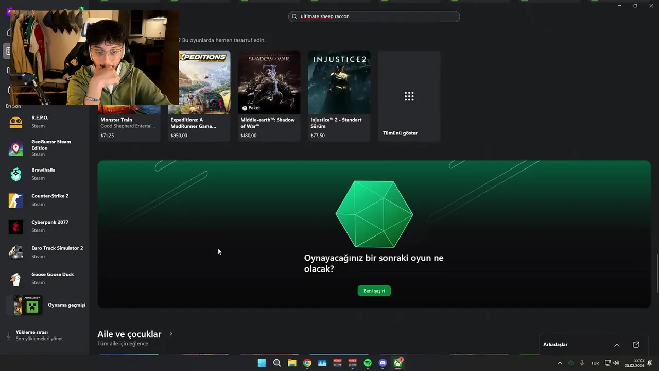This screenshot has height=371, width=659.
Task: Click the grid dots icon above Tümünü göster
Action: 409,96
